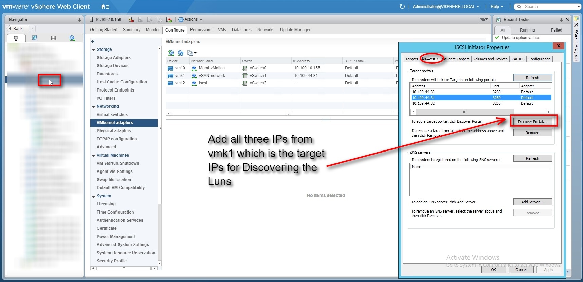Switch to the Targets tab
Image resolution: width=583 pixels, height=282 pixels.
tap(412, 59)
